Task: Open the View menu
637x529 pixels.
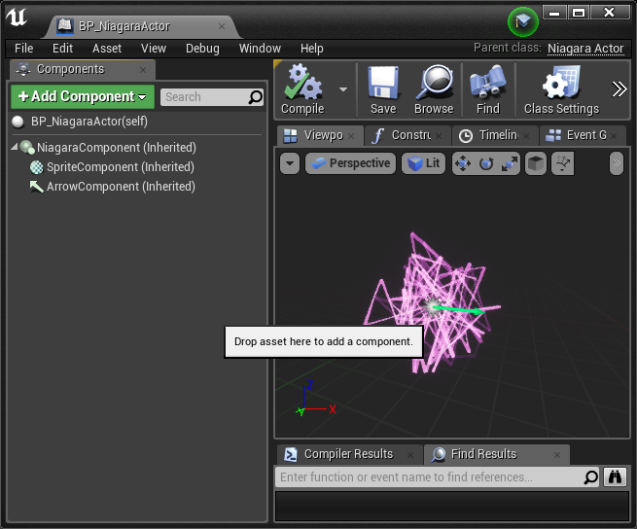Action: click(154, 49)
